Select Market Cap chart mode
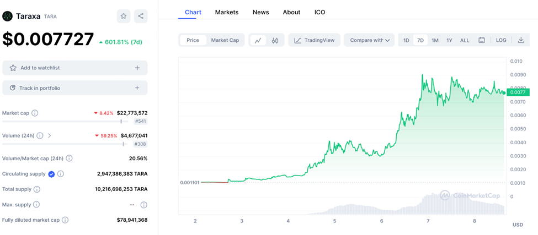Screen dimensions: 538x235 225,40
